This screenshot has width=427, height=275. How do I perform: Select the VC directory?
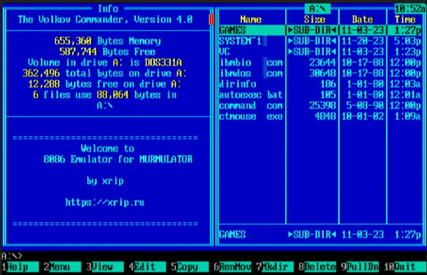tap(320, 52)
